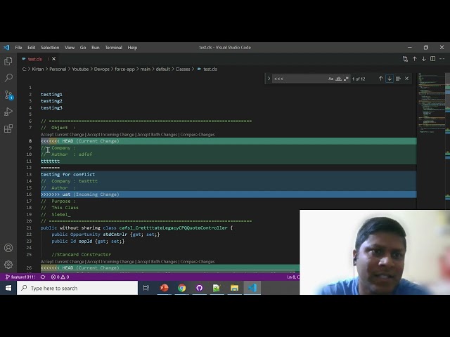Open Run and Debug view
Viewport: 450px width, 337px height.
(x=8, y=112)
